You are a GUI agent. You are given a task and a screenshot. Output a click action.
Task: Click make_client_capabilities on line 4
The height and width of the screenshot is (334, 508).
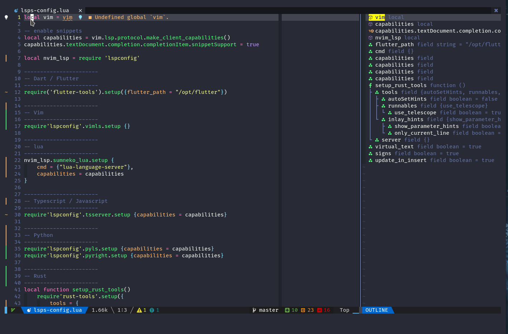pyautogui.click(x=185, y=38)
